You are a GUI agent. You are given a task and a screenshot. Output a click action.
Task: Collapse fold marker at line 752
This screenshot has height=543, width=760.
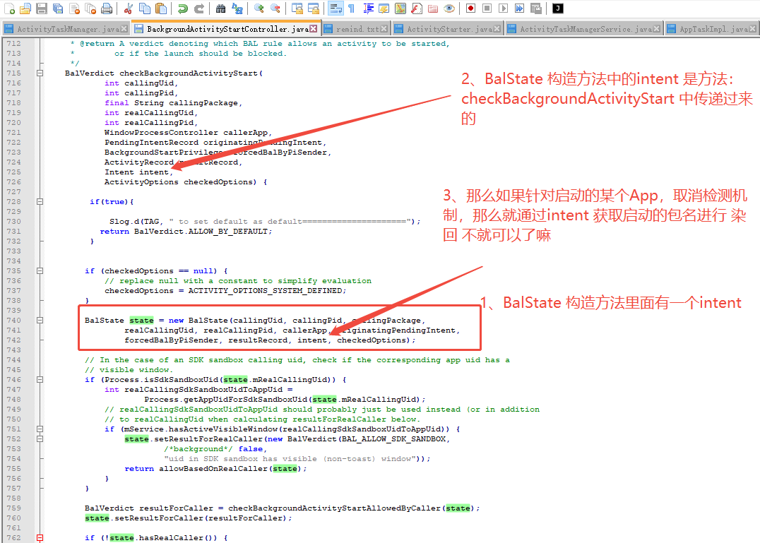[x=40, y=439]
